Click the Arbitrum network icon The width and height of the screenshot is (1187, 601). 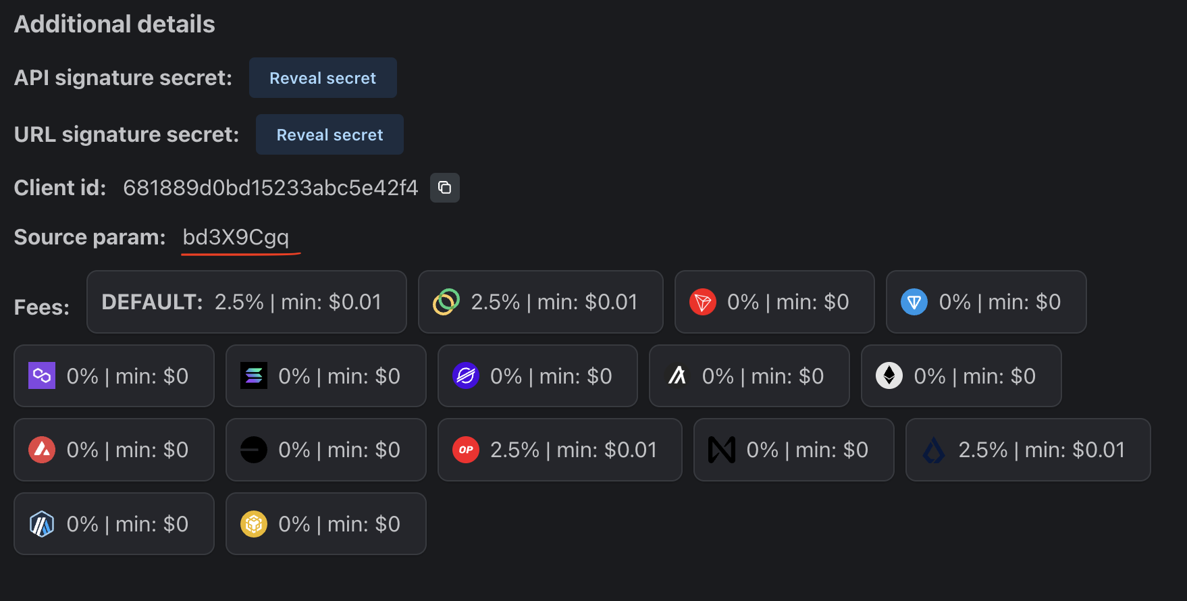click(42, 524)
